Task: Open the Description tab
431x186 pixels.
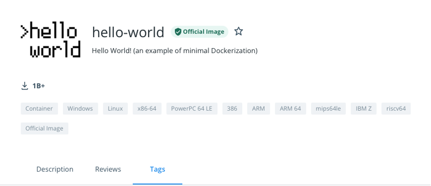Action: coord(55,169)
